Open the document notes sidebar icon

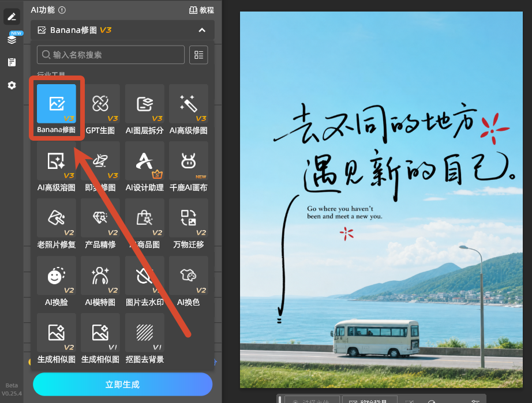(x=12, y=62)
